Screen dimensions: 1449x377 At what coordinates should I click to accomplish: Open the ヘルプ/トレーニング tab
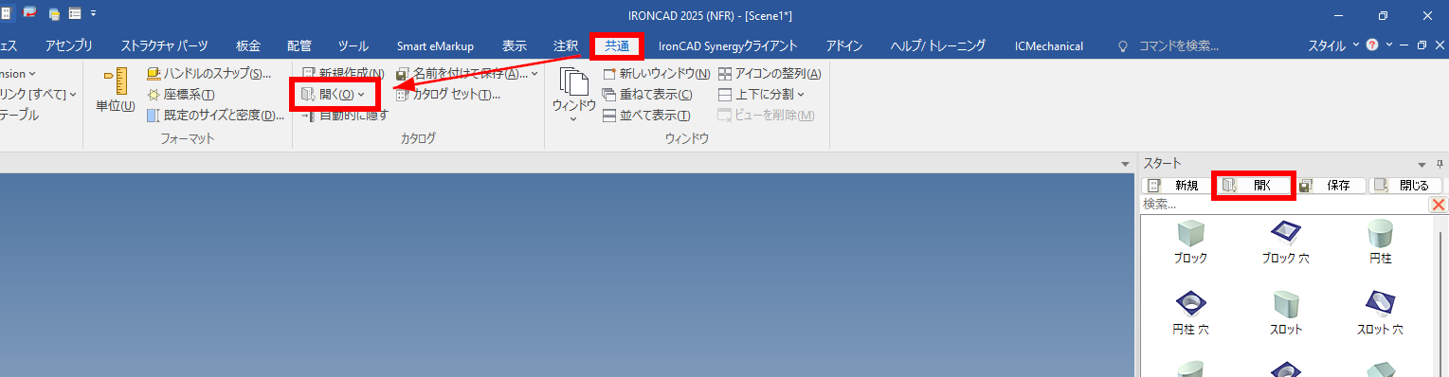(937, 45)
